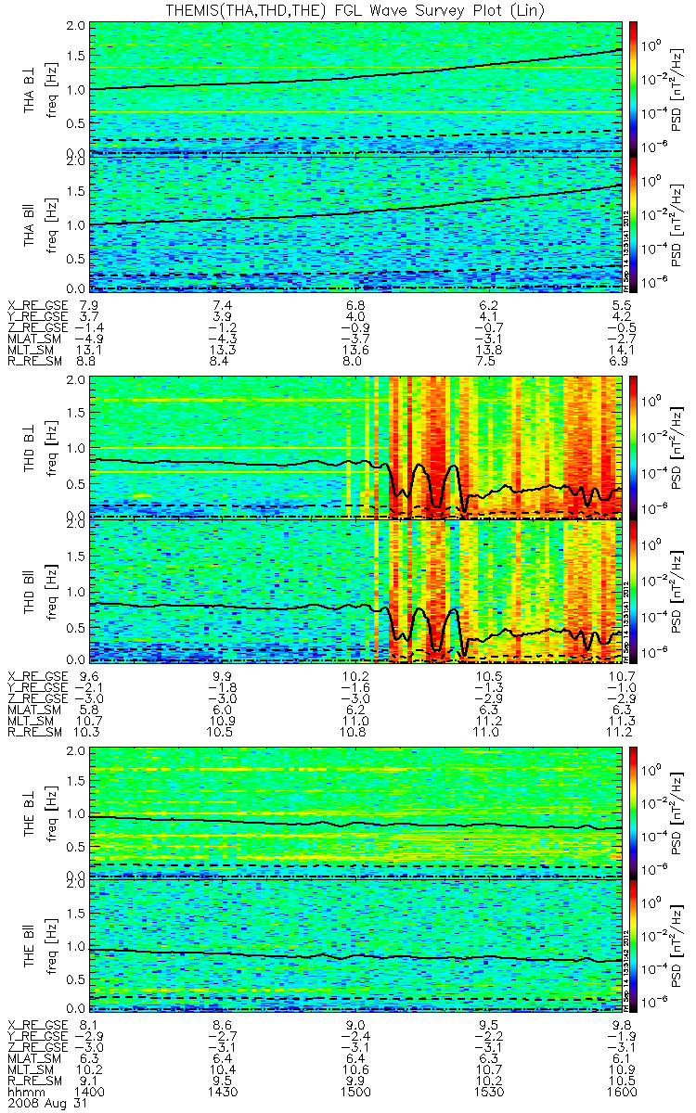Click the 1600 time tick label
Image resolution: width=696 pixels, height=1113 pixels.
pos(623,1093)
